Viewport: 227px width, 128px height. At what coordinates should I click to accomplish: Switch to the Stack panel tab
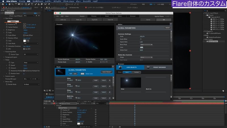107,16
